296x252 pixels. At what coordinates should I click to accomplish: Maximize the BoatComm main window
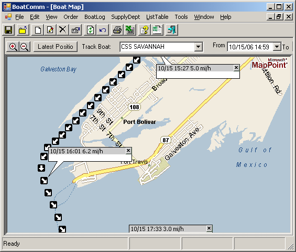click(x=279, y=7)
